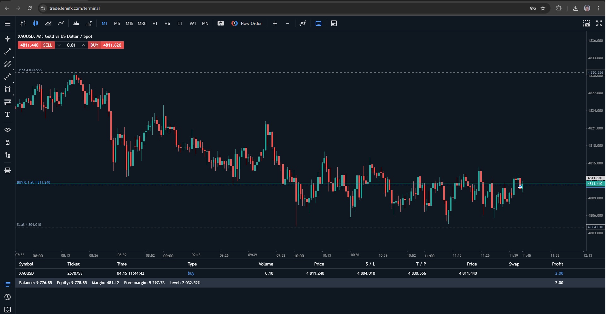This screenshot has width=606, height=314.
Task: Take a chart screenshot
Action: (586, 23)
